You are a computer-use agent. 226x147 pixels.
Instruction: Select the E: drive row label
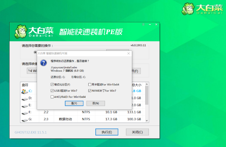pos(30,105)
